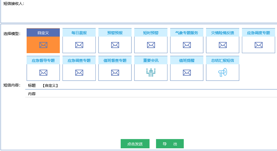Select the 自定义 template envelope icon
The height and width of the screenshot is (151, 277).
(x=43, y=45)
